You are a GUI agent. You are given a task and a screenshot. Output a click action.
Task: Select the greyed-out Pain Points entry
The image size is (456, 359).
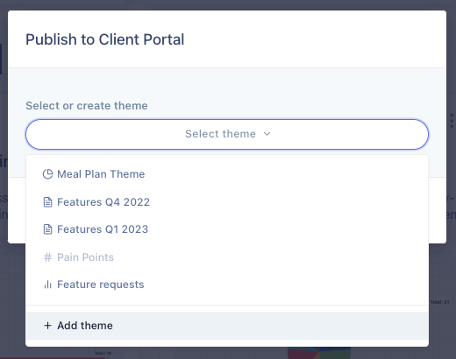click(227, 257)
